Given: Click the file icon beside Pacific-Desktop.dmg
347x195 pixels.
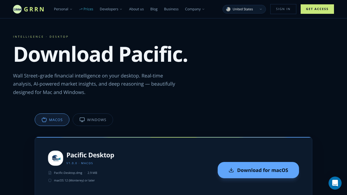Looking at the screenshot, I should [x=50, y=173].
